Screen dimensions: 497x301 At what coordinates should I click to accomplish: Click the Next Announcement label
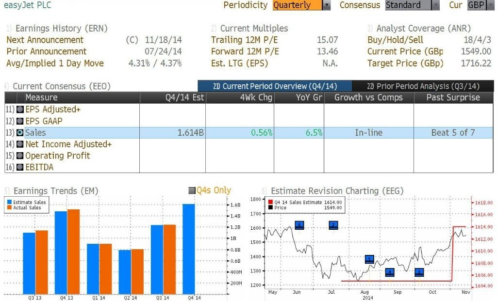[x=45, y=40]
